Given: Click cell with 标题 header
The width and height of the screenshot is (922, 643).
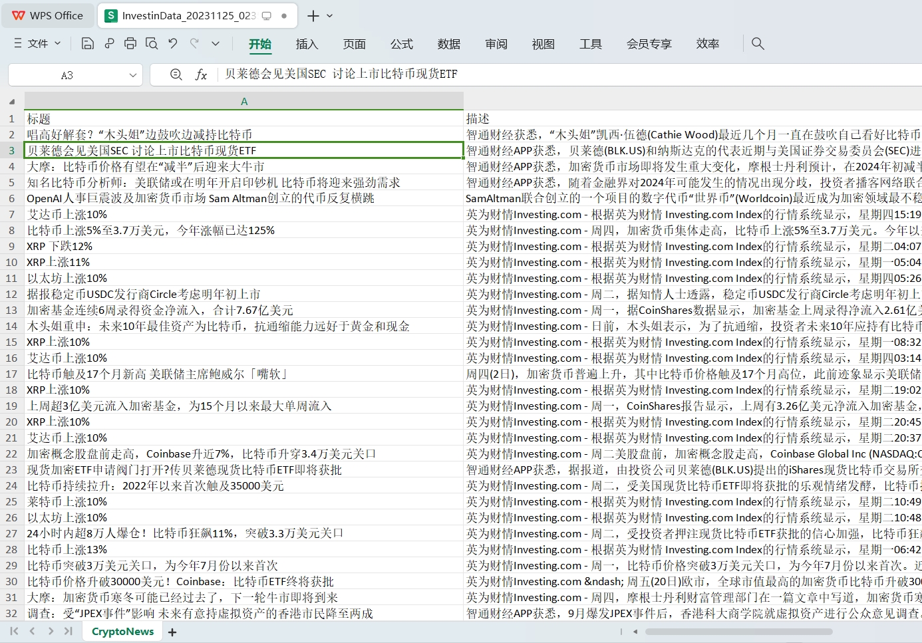Looking at the screenshot, I should coord(243,118).
